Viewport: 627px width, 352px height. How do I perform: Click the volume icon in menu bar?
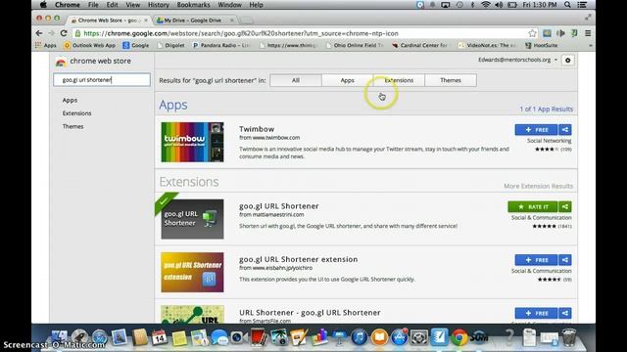pos(499,5)
